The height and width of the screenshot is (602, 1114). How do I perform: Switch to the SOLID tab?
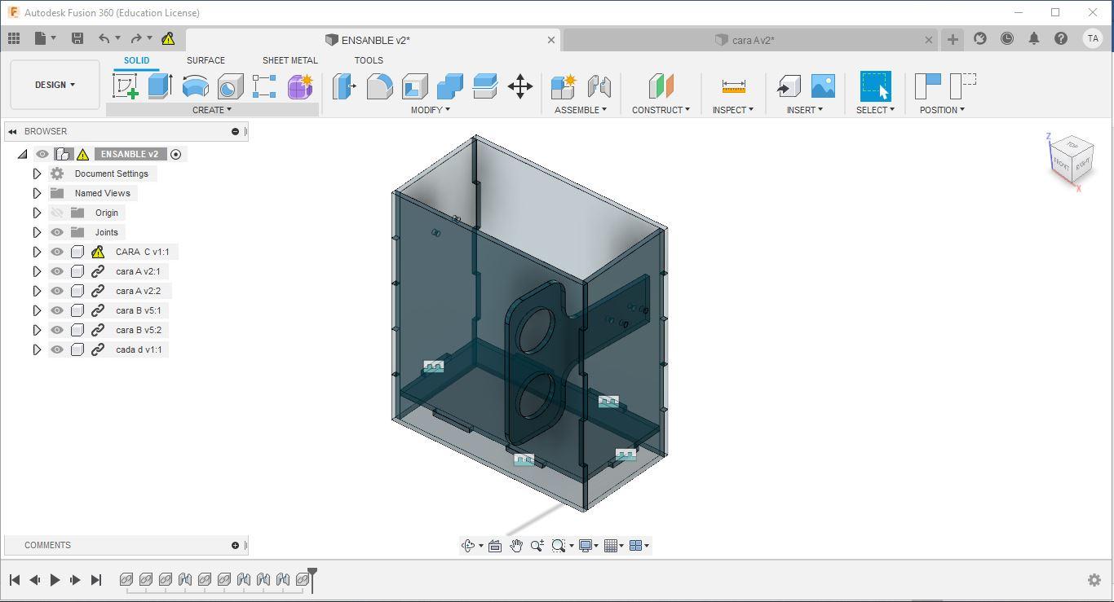click(x=136, y=60)
